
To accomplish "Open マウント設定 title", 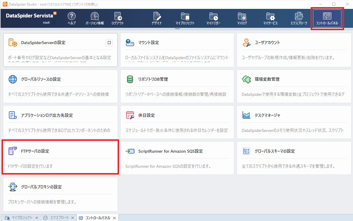I will 149,43.
